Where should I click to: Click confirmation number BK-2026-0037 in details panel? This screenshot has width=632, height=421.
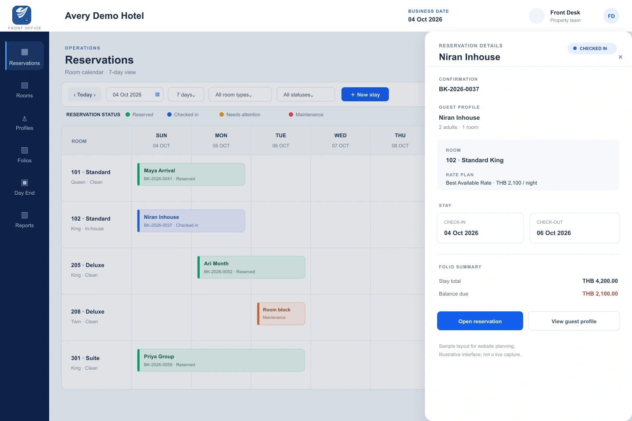459,89
